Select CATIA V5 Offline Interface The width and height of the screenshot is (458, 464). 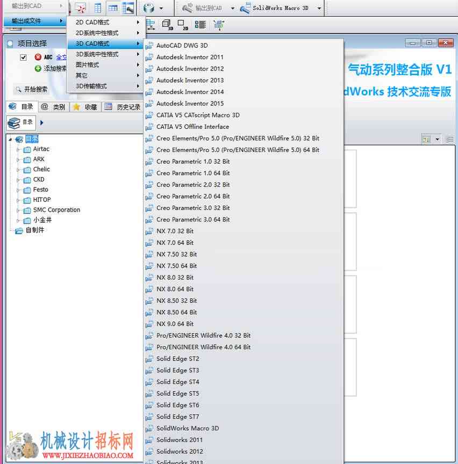click(243, 127)
